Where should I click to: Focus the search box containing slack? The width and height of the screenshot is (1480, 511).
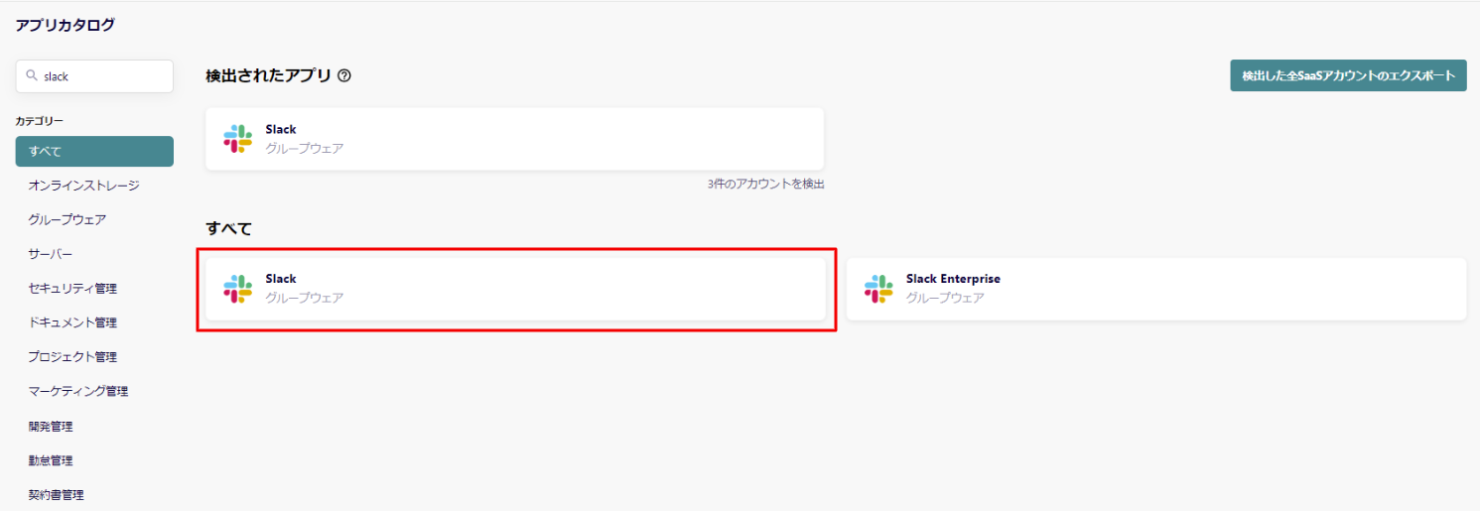tap(94, 76)
